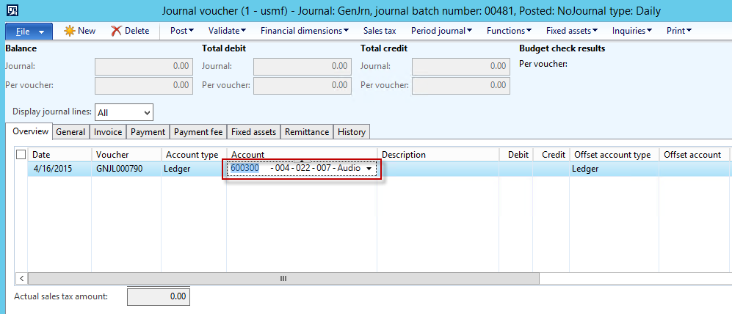Click the Offset account column header
This screenshot has width=732, height=314.
coord(694,155)
